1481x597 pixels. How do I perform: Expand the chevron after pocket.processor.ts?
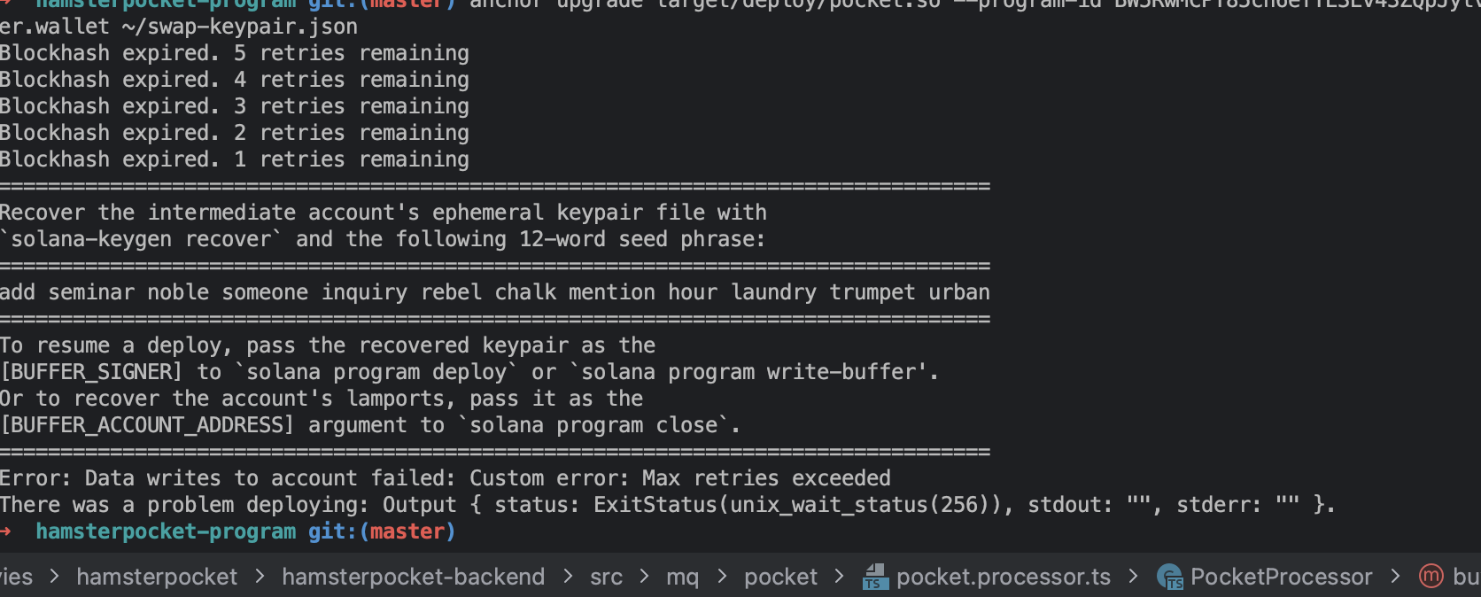pyautogui.click(x=1134, y=577)
